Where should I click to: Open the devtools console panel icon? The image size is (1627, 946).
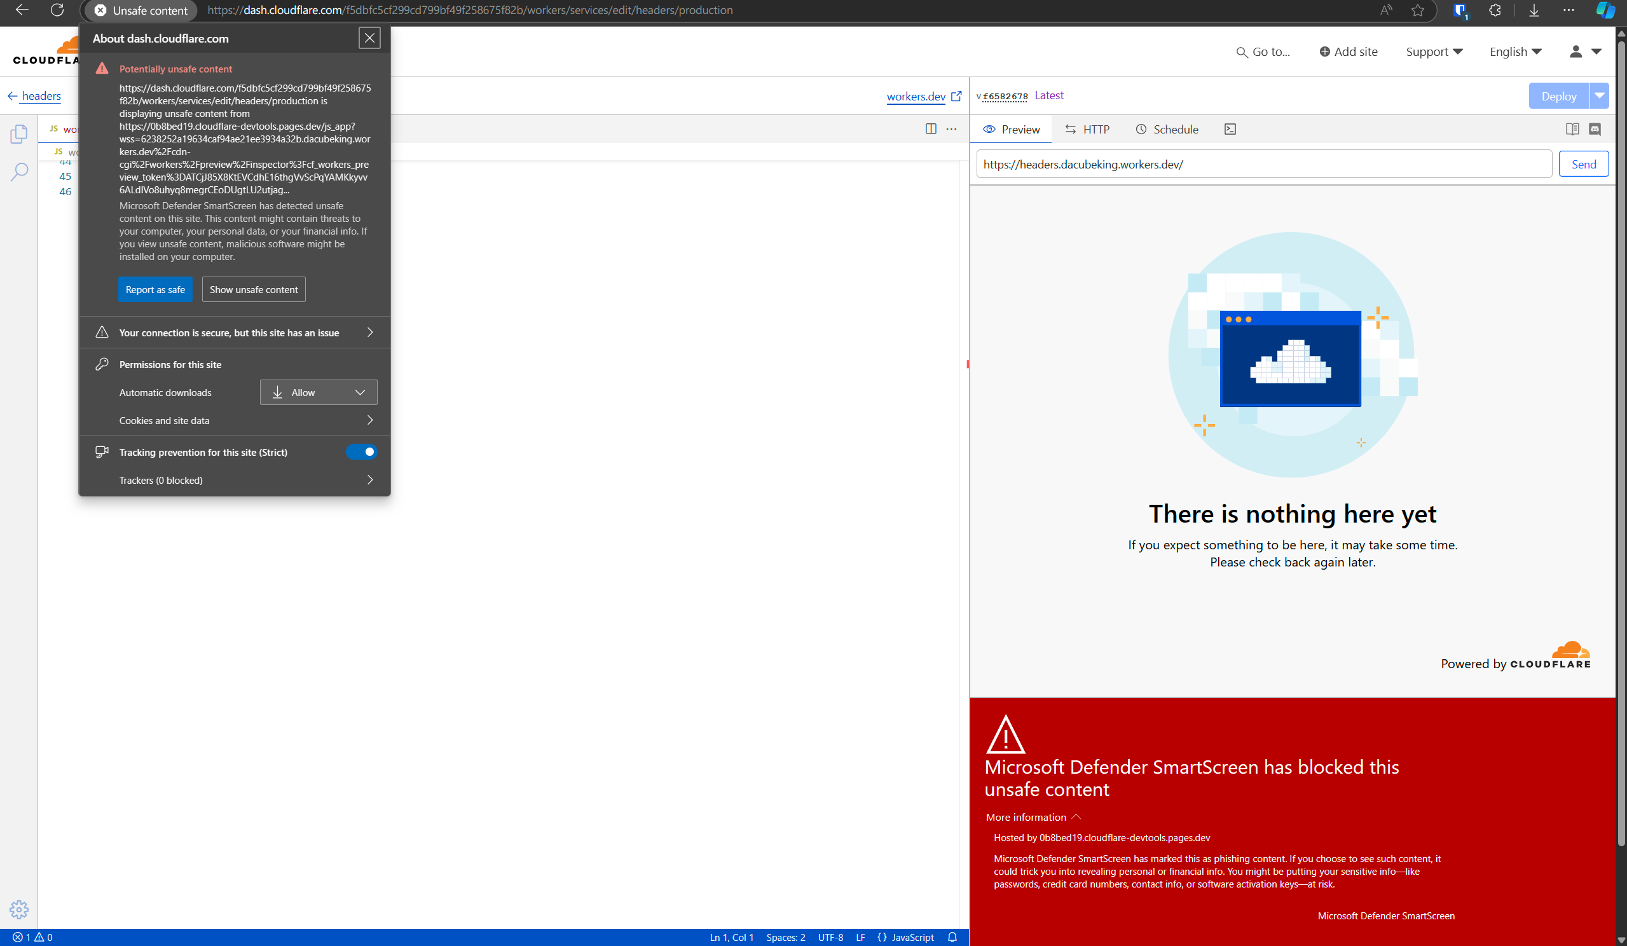[1230, 129]
